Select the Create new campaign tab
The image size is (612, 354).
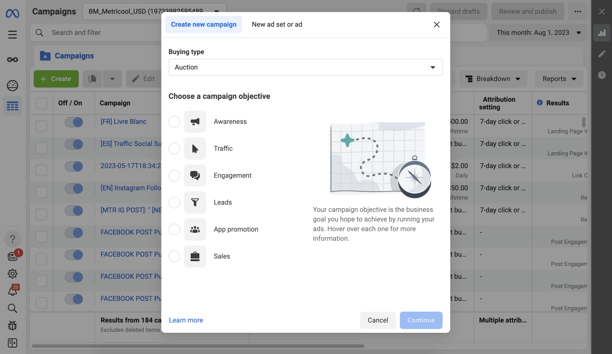[x=203, y=24]
